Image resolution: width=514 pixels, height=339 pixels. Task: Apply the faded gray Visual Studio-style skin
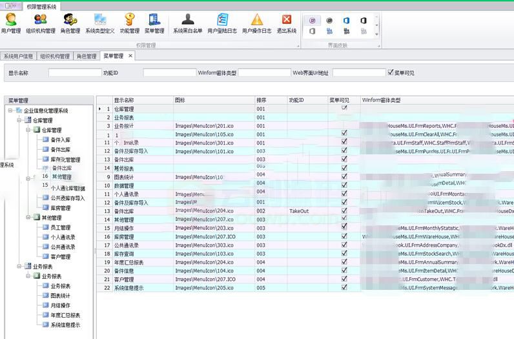(x=364, y=31)
